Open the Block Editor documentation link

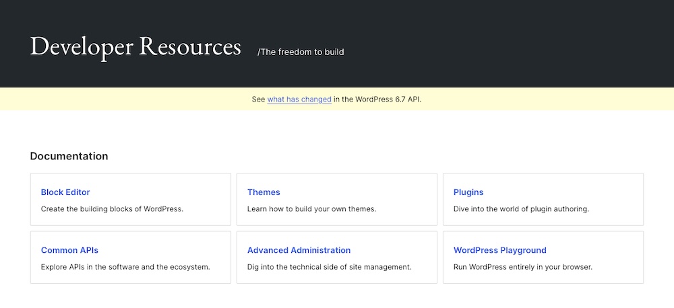click(x=65, y=192)
